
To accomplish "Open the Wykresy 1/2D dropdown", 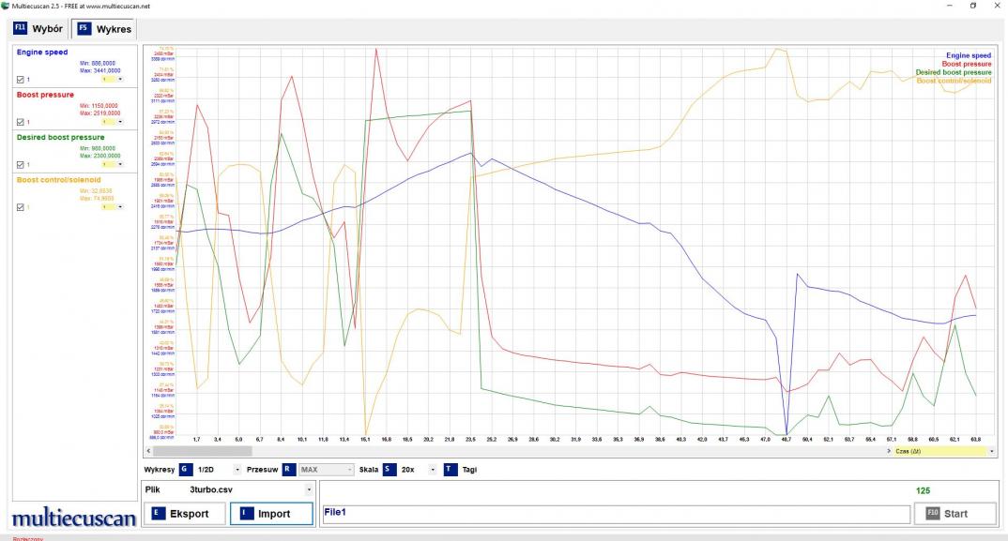I will tap(237, 469).
